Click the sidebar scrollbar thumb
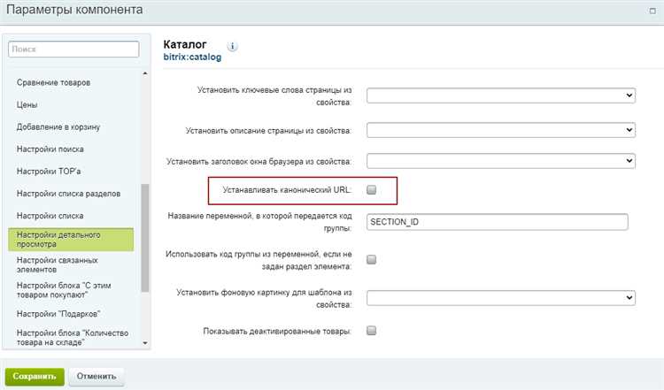Image resolution: width=664 pixels, height=390 pixels. [x=145, y=238]
